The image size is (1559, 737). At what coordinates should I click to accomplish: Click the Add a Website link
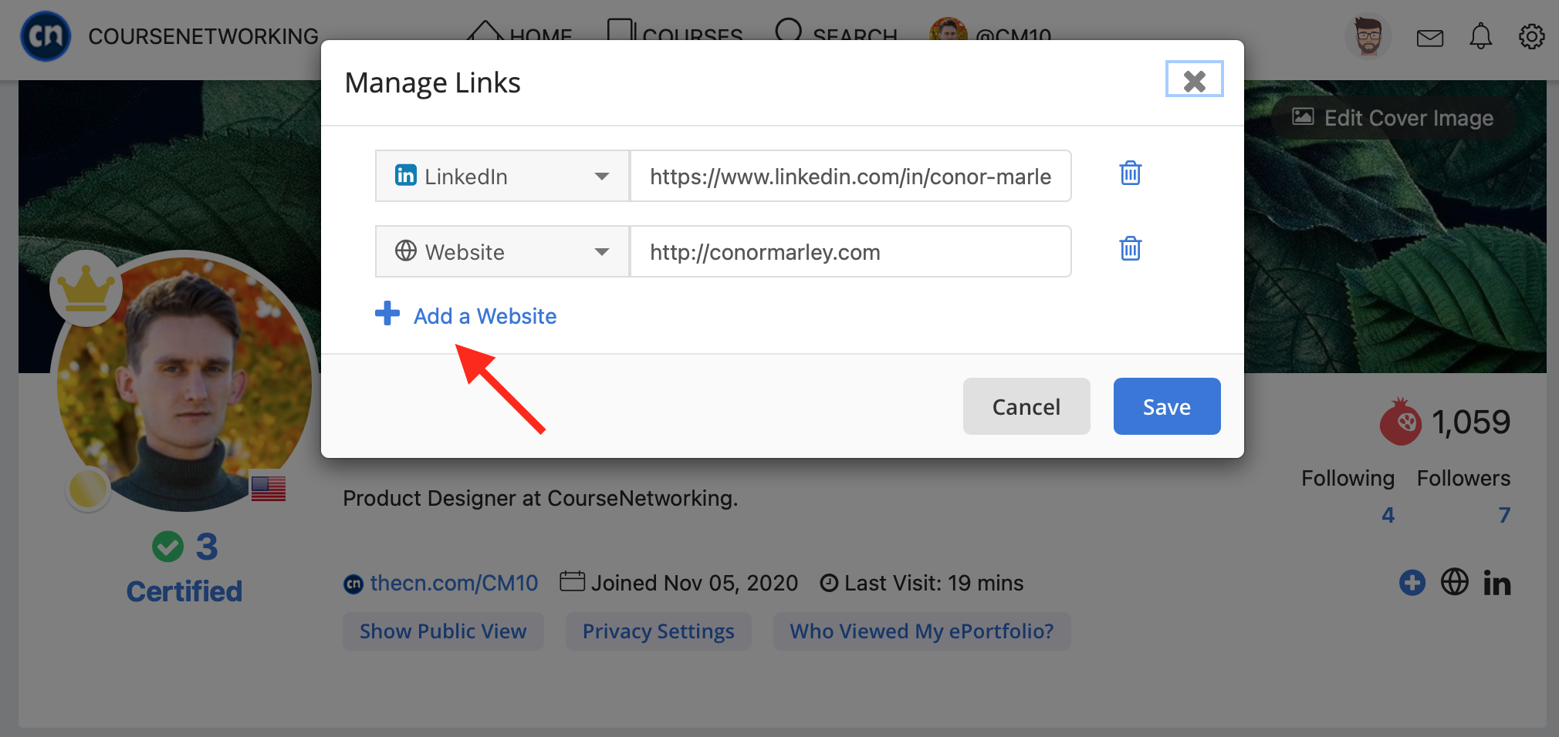(485, 316)
